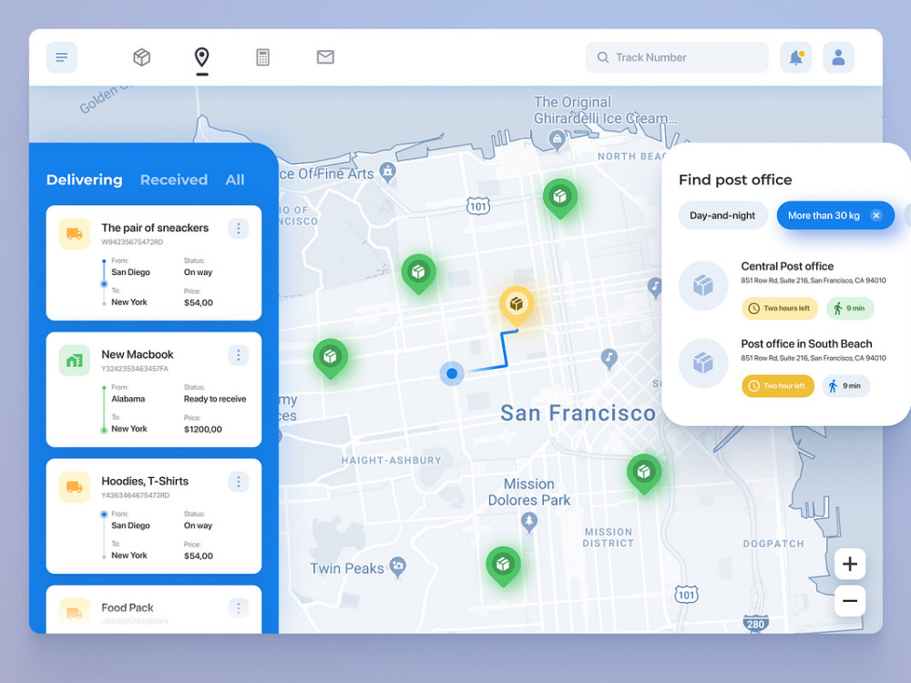Select the yellow package map pin
911x683 pixels.
coord(517,304)
